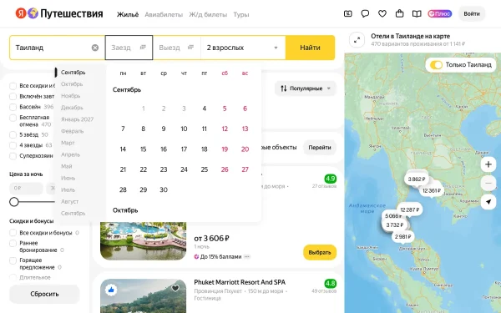Select map price marker 5 066 ₽
The image size is (501, 313).
pyautogui.click(x=393, y=215)
